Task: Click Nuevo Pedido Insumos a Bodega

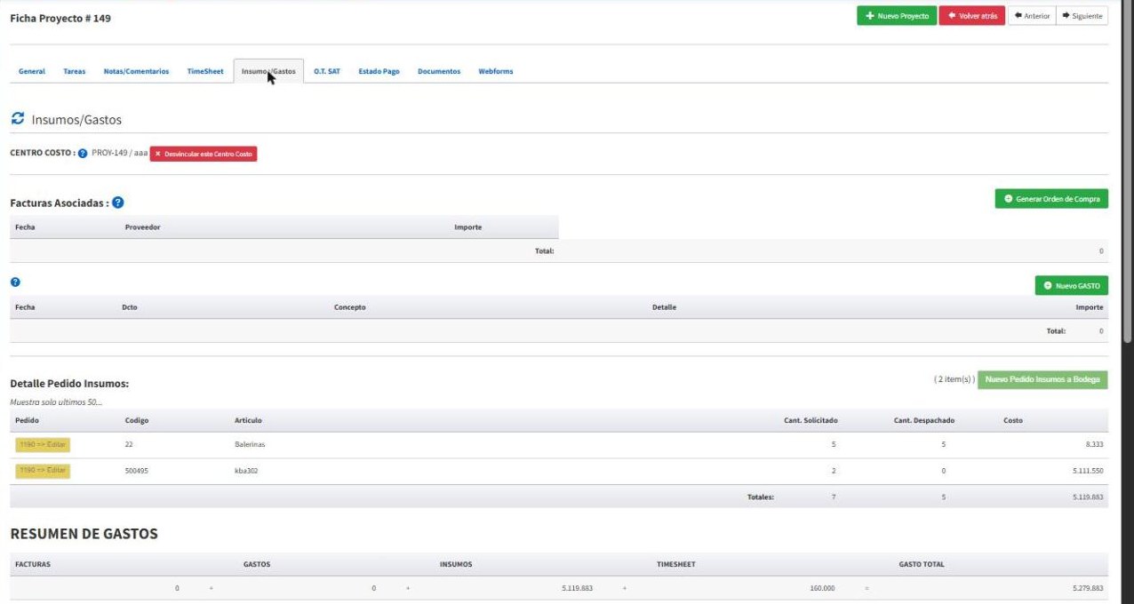Action: 1042,380
